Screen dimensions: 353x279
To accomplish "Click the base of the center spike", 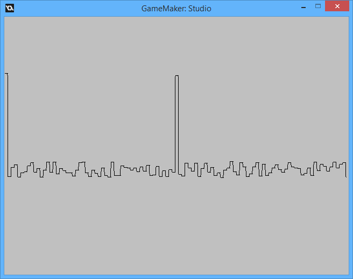I will 176,172.
